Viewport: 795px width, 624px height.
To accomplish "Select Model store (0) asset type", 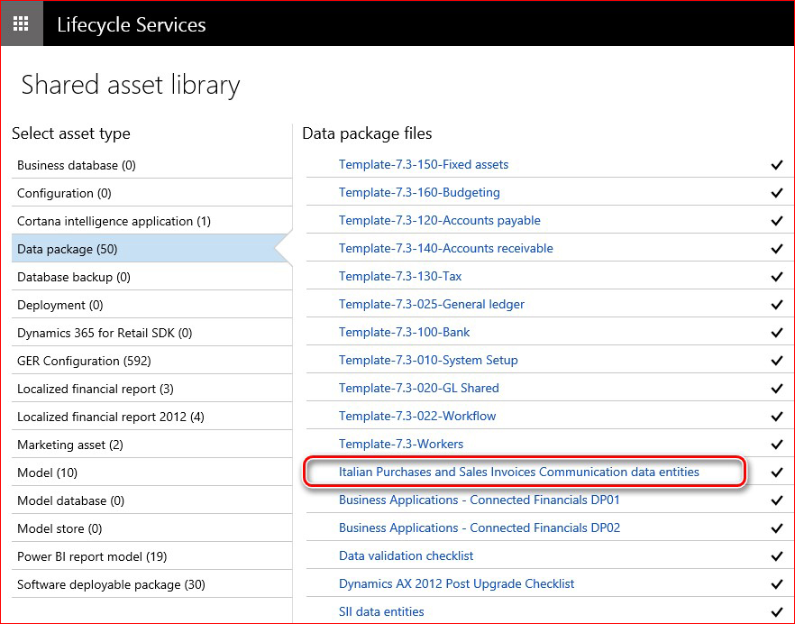I will (151, 528).
